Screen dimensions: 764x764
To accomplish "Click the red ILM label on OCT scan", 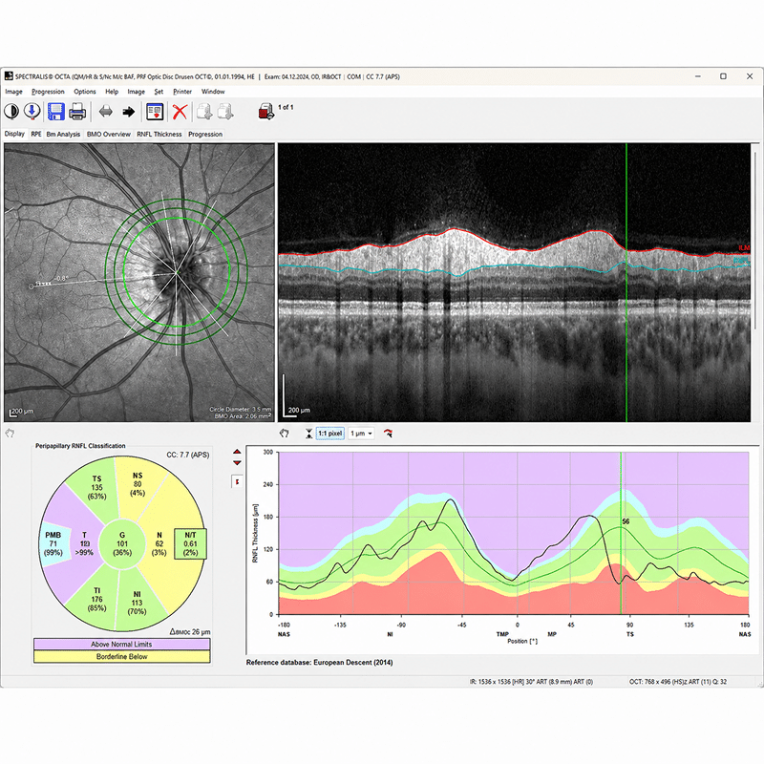I will click(x=744, y=248).
